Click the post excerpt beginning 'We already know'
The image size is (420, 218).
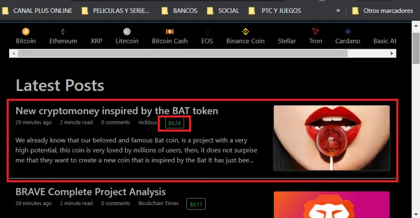(136, 150)
